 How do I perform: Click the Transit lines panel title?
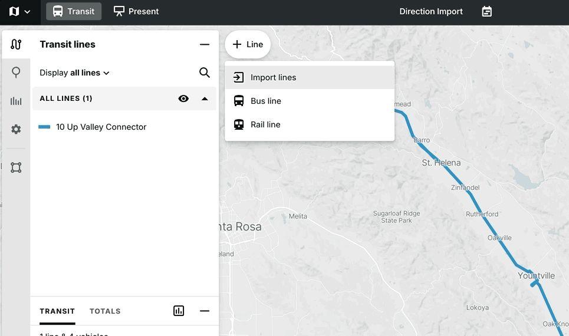pos(67,44)
